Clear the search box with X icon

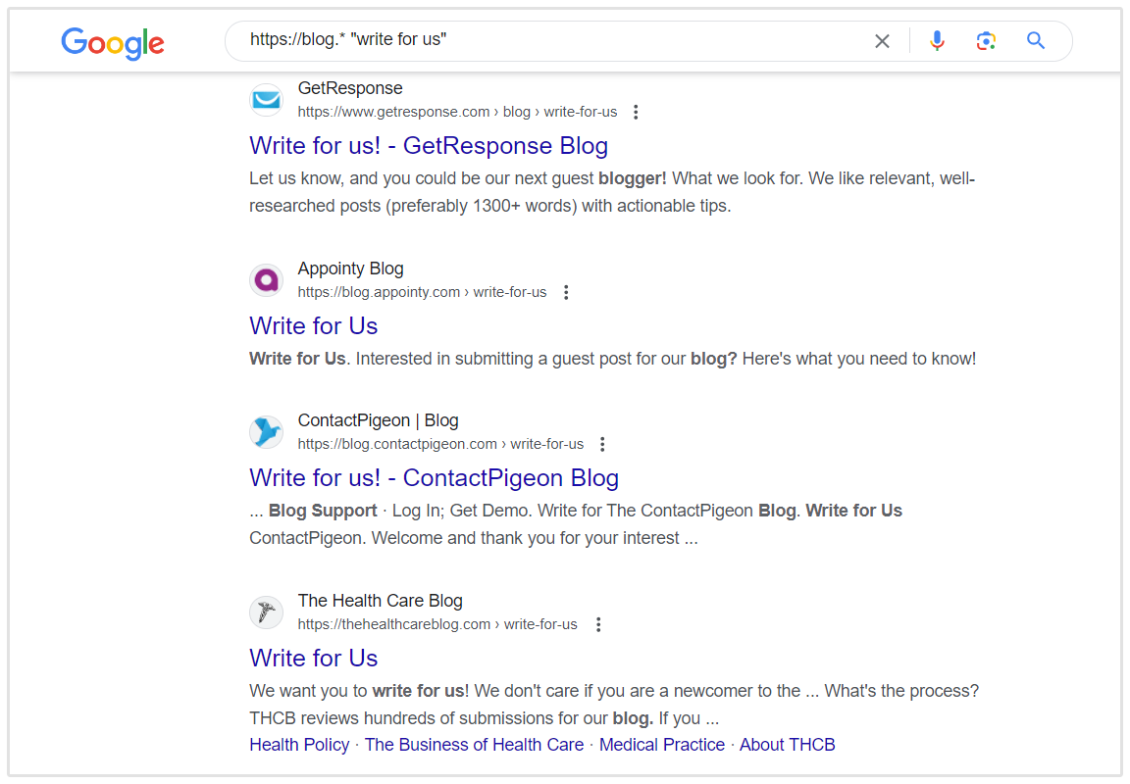[x=882, y=41]
